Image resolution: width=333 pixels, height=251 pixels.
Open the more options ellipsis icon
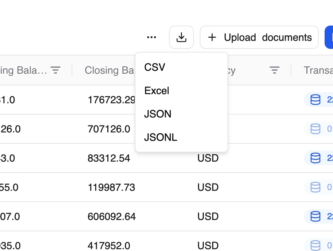[151, 37]
